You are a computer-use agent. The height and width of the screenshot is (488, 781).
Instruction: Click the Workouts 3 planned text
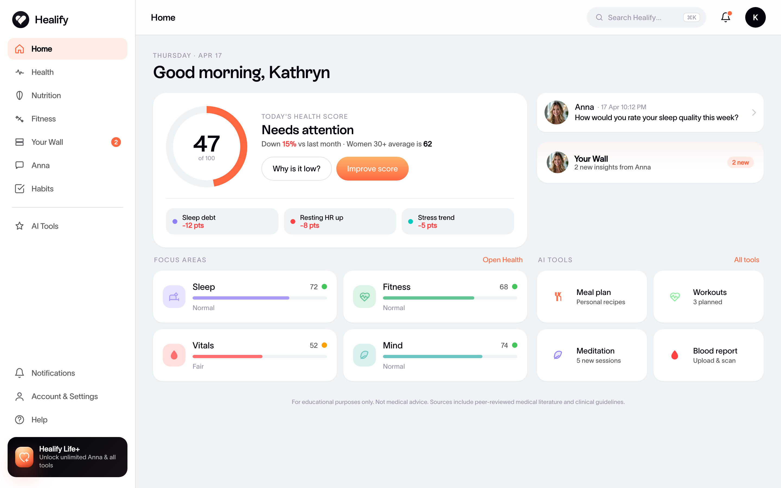pyautogui.click(x=708, y=302)
